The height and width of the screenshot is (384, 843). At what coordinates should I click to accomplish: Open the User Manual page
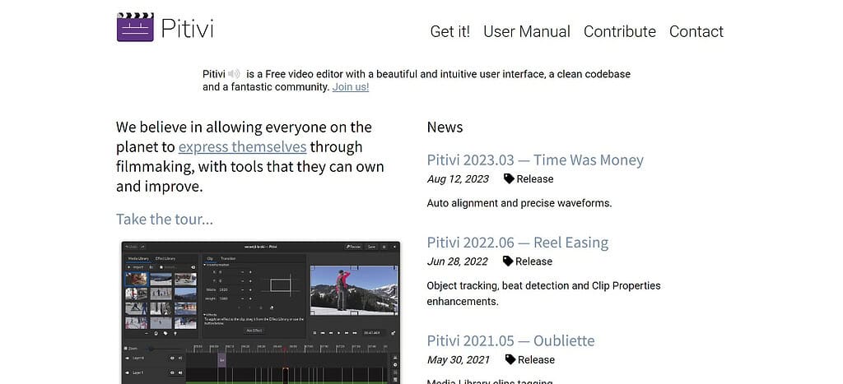pyautogui.click(x=527, y=32)
